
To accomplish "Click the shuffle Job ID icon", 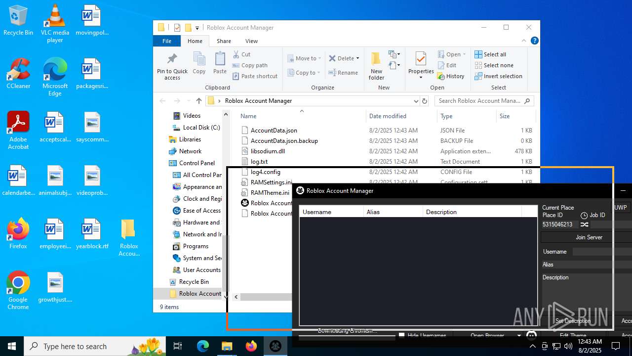I will pyautogui.click(x=585, y=224).
